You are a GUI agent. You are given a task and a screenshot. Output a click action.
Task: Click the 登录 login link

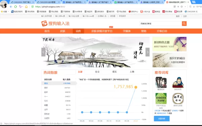(178, 16)
